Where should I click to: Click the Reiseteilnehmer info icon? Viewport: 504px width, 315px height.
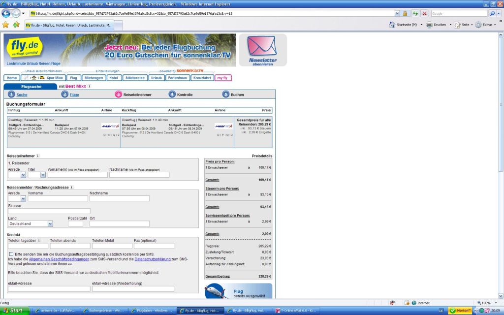[x=37, y=156]
